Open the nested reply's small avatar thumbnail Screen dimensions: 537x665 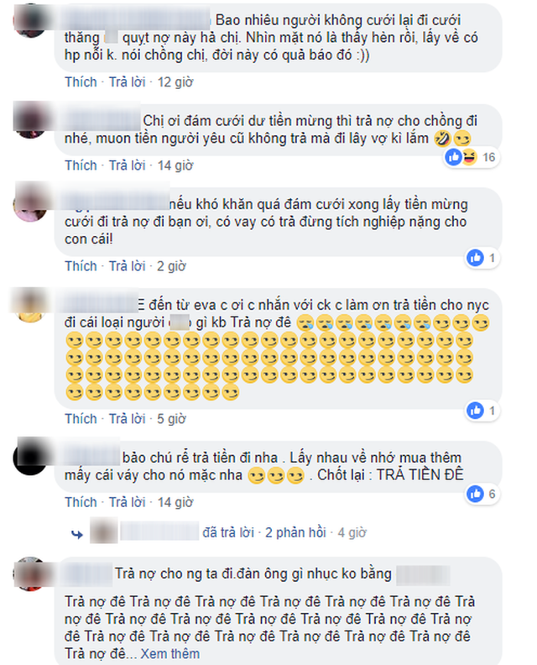point(104,531)
